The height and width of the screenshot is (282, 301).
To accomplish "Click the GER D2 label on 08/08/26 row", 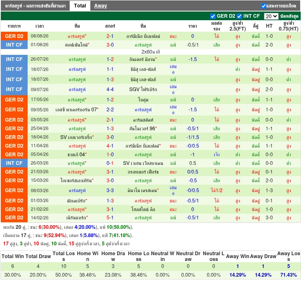I will click(x=14, y=36).
